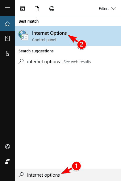Open the Settings gear icon
Image resolution: width=121 pixels, height=181 pixels.
click(7, 146)
